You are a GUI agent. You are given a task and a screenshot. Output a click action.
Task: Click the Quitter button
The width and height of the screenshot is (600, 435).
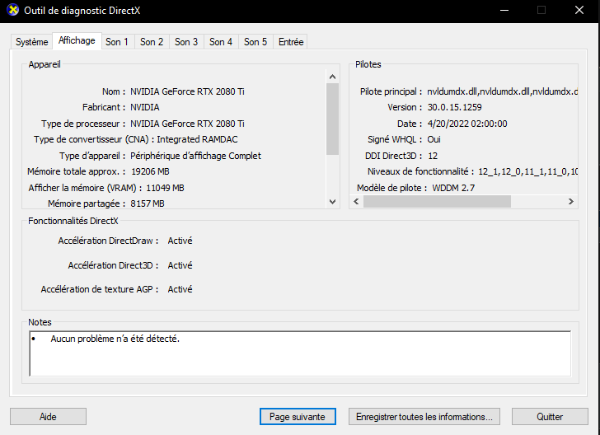click(550, 417)
